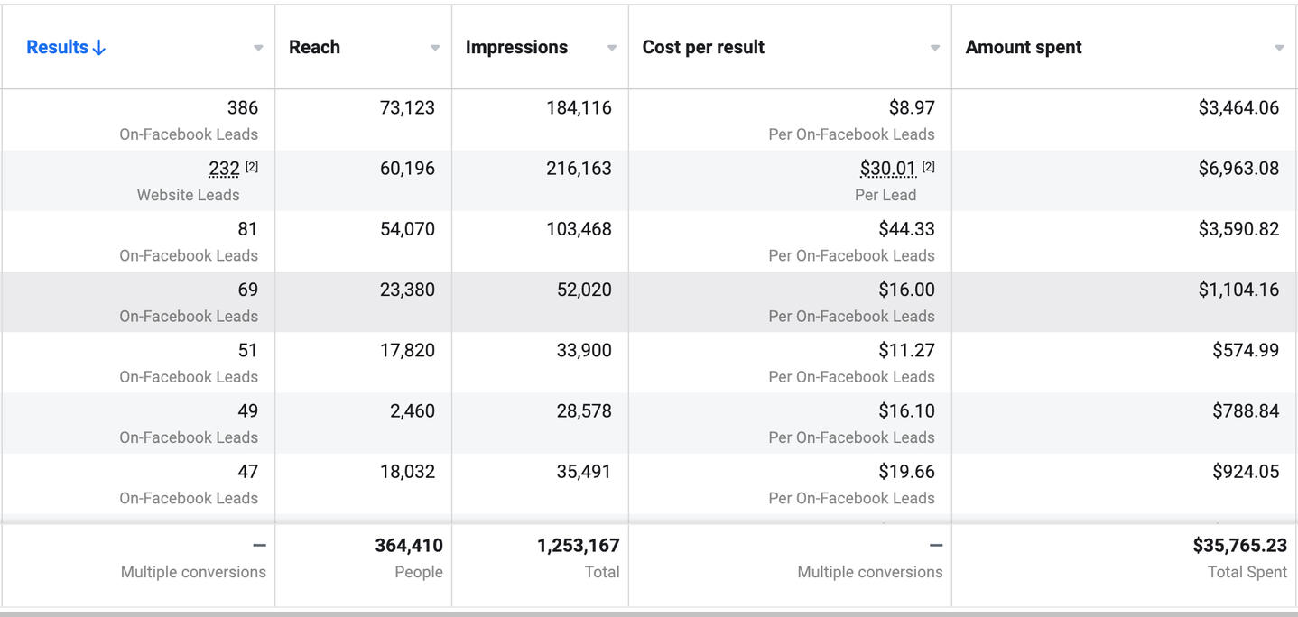The height and width of the screenshot is (617, 1298).
Task: Click the Impressions column header
Action: [516, 48]
